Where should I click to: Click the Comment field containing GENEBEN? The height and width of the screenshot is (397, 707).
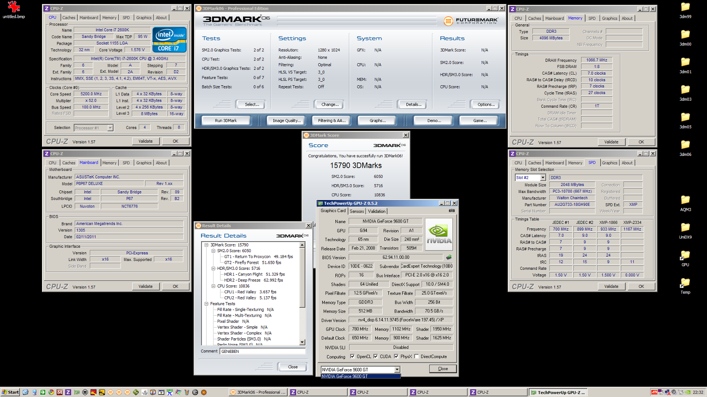tap(262, 351)
